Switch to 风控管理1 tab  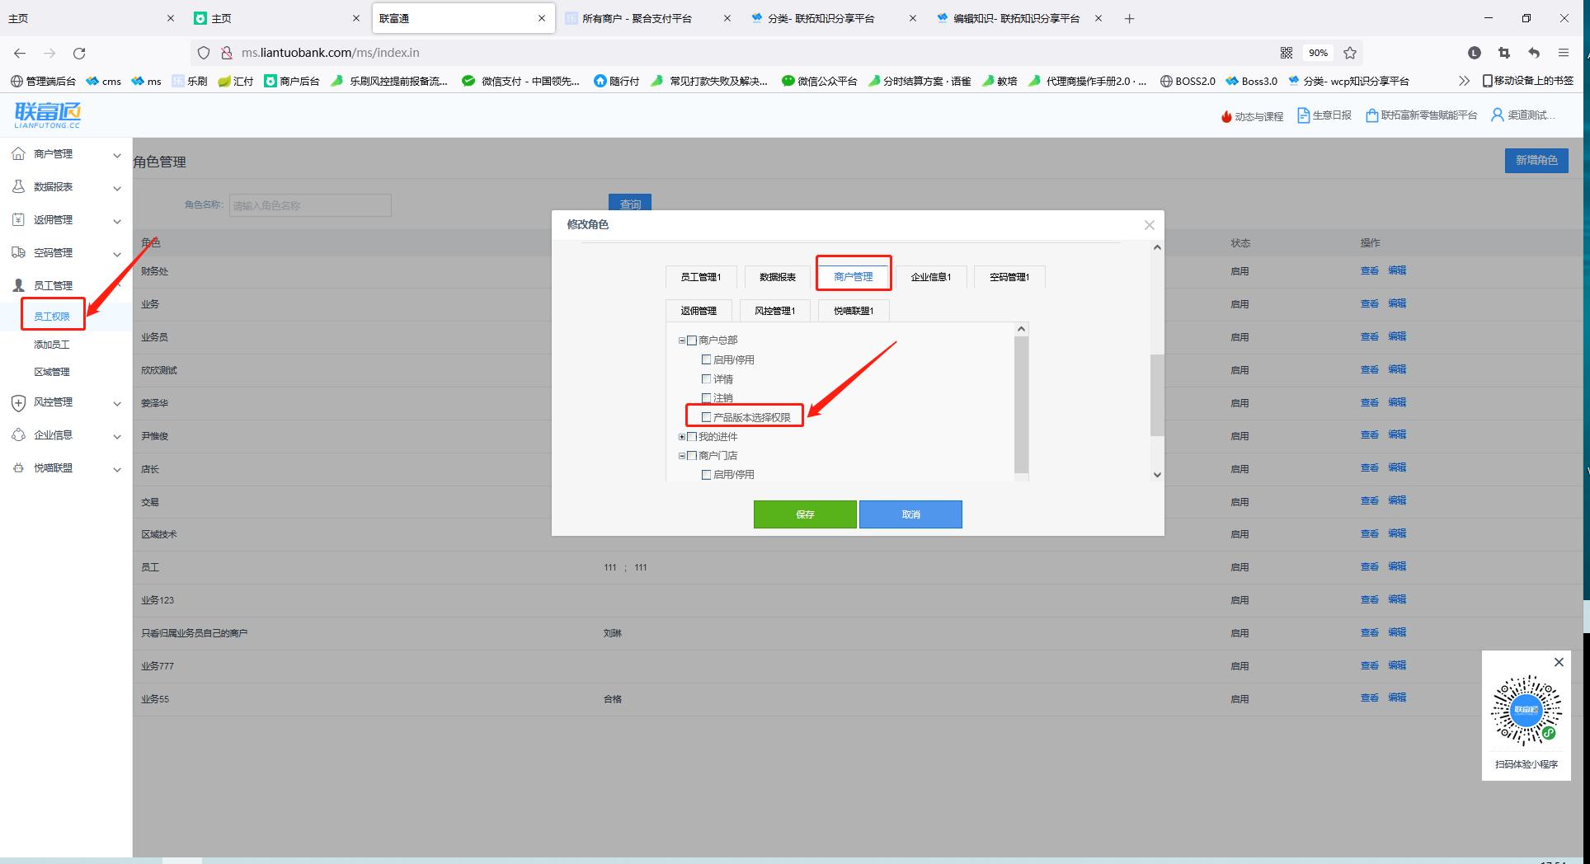point(774,311)
